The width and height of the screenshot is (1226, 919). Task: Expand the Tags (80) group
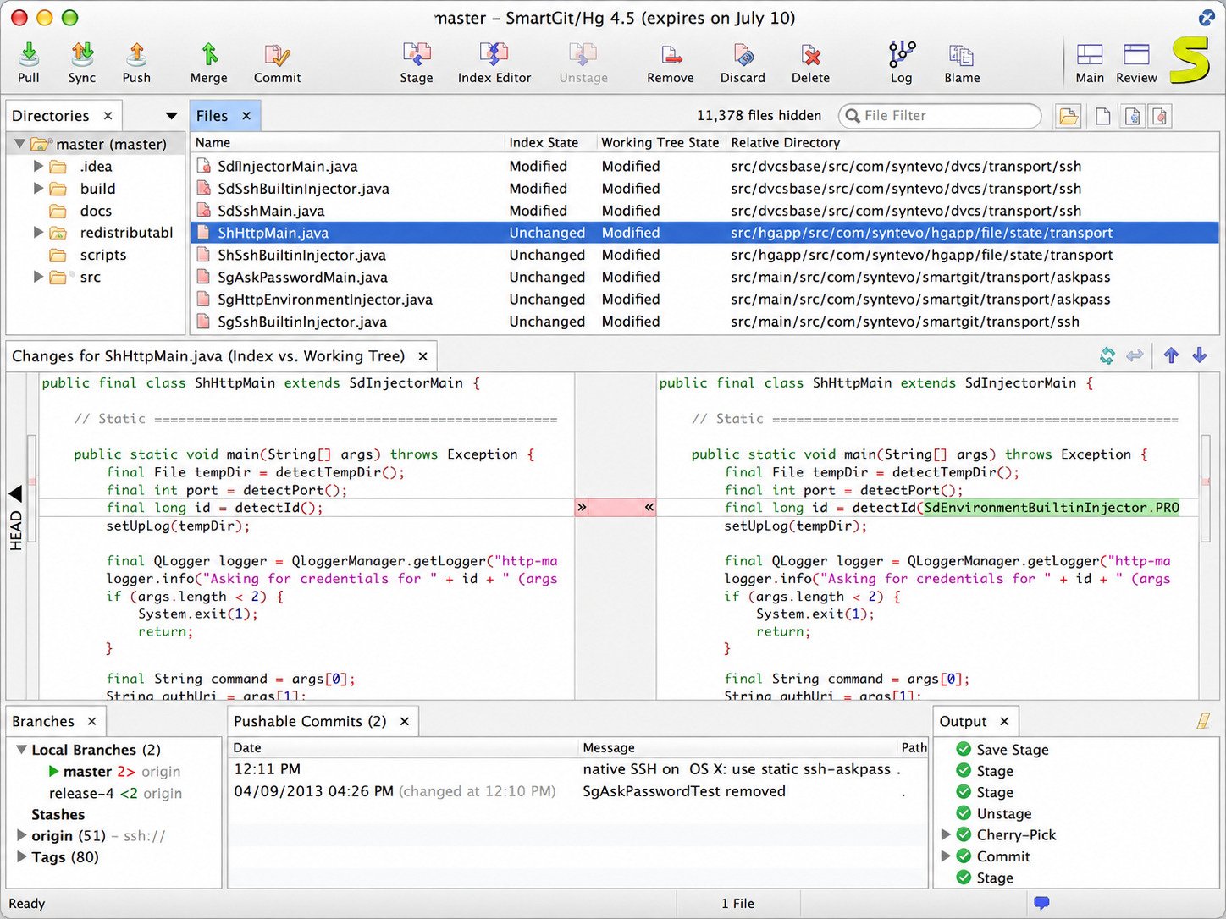22,857
